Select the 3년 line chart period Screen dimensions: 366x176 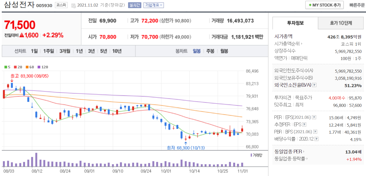(91, 51)
